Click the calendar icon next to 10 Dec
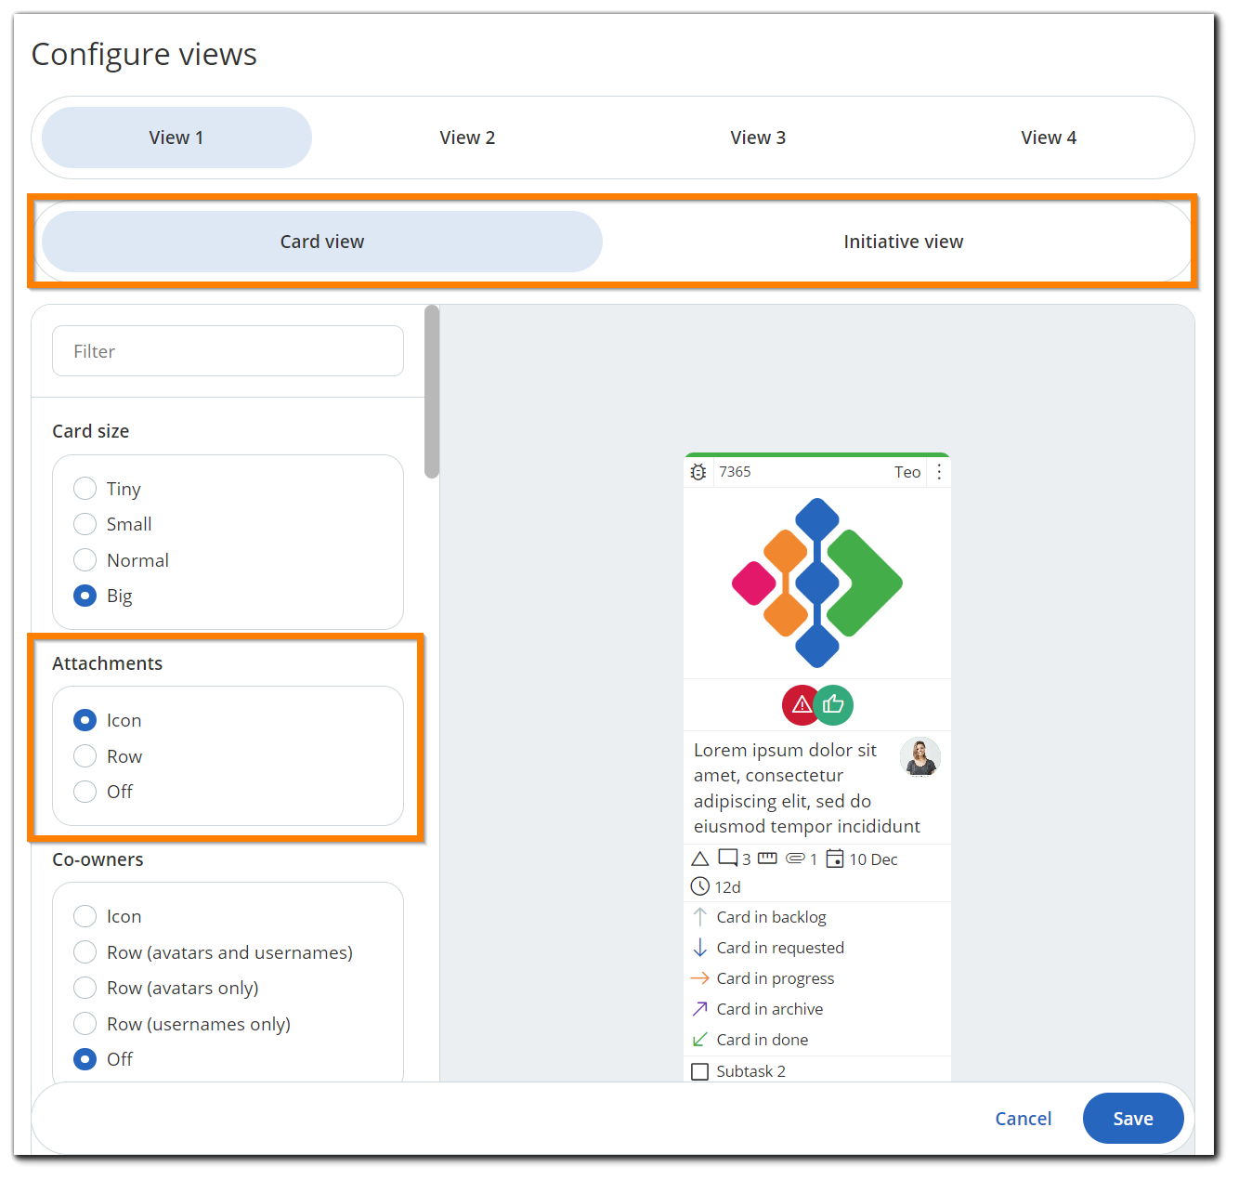The width and height of the screenshot is (1239, 1180). point(835,859)
